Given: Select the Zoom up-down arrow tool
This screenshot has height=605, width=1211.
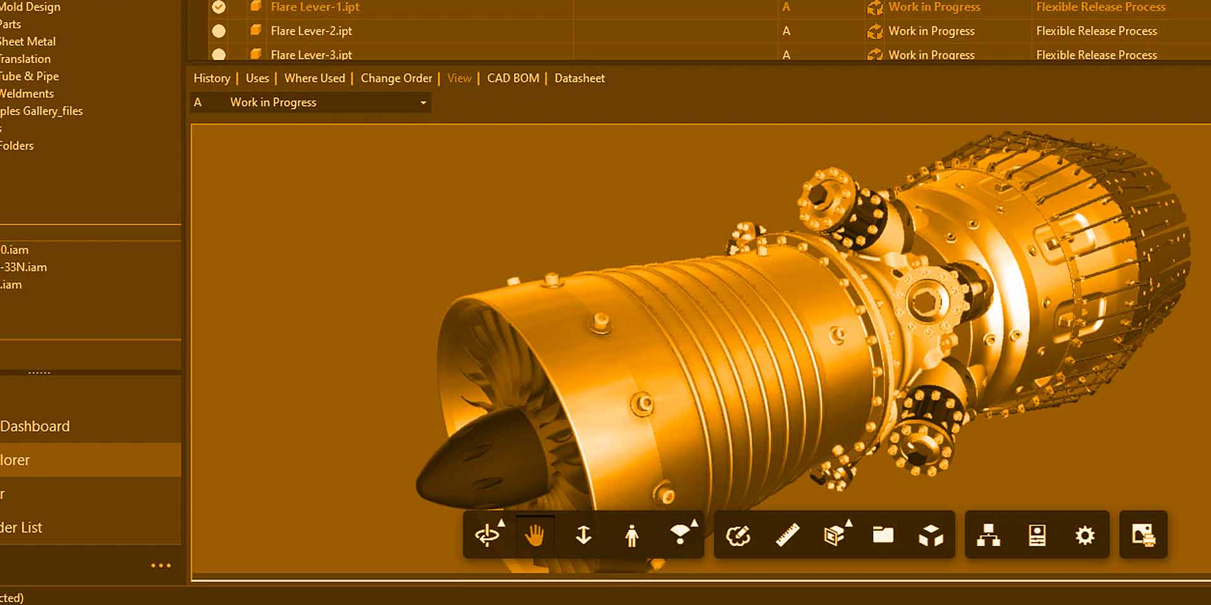Looking at the screenshot, I should click(583, 535).
